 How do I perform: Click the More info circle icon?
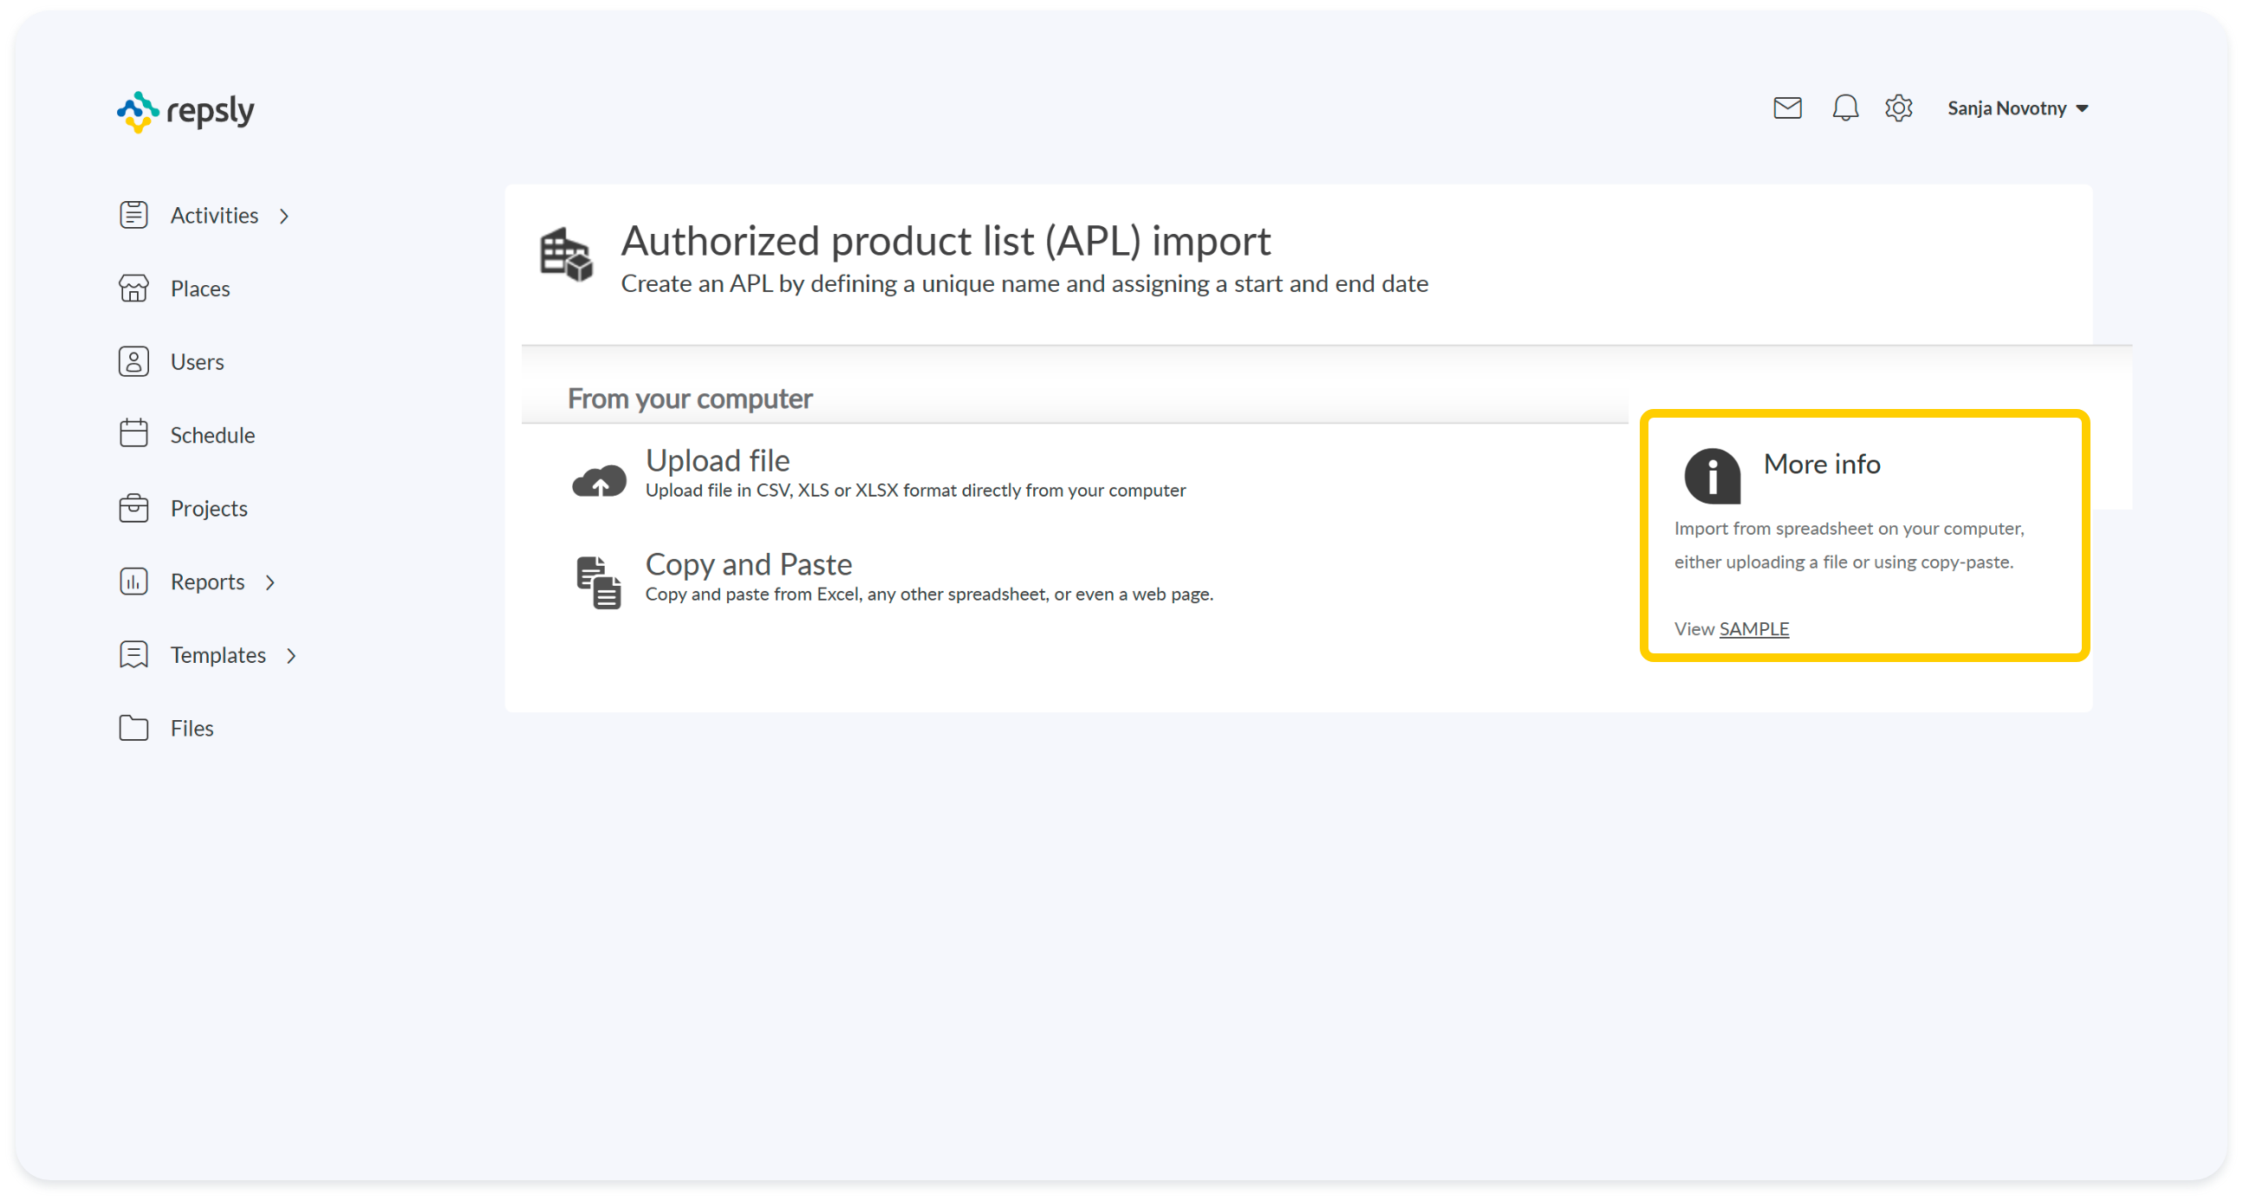(1711, 475)
